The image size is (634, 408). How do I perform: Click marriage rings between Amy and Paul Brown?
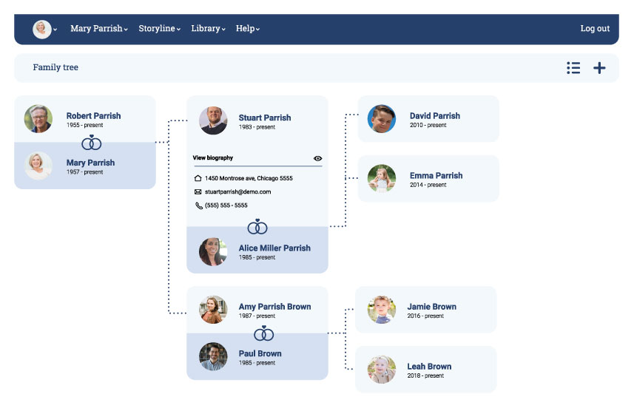click(x=264, y=333)
